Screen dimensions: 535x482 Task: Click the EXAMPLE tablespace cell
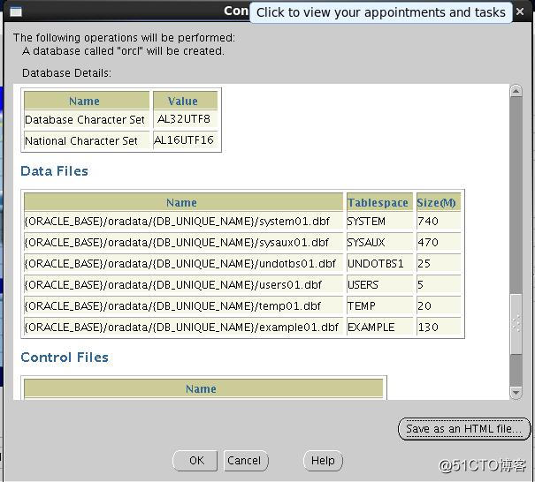(x=379, y=327)
